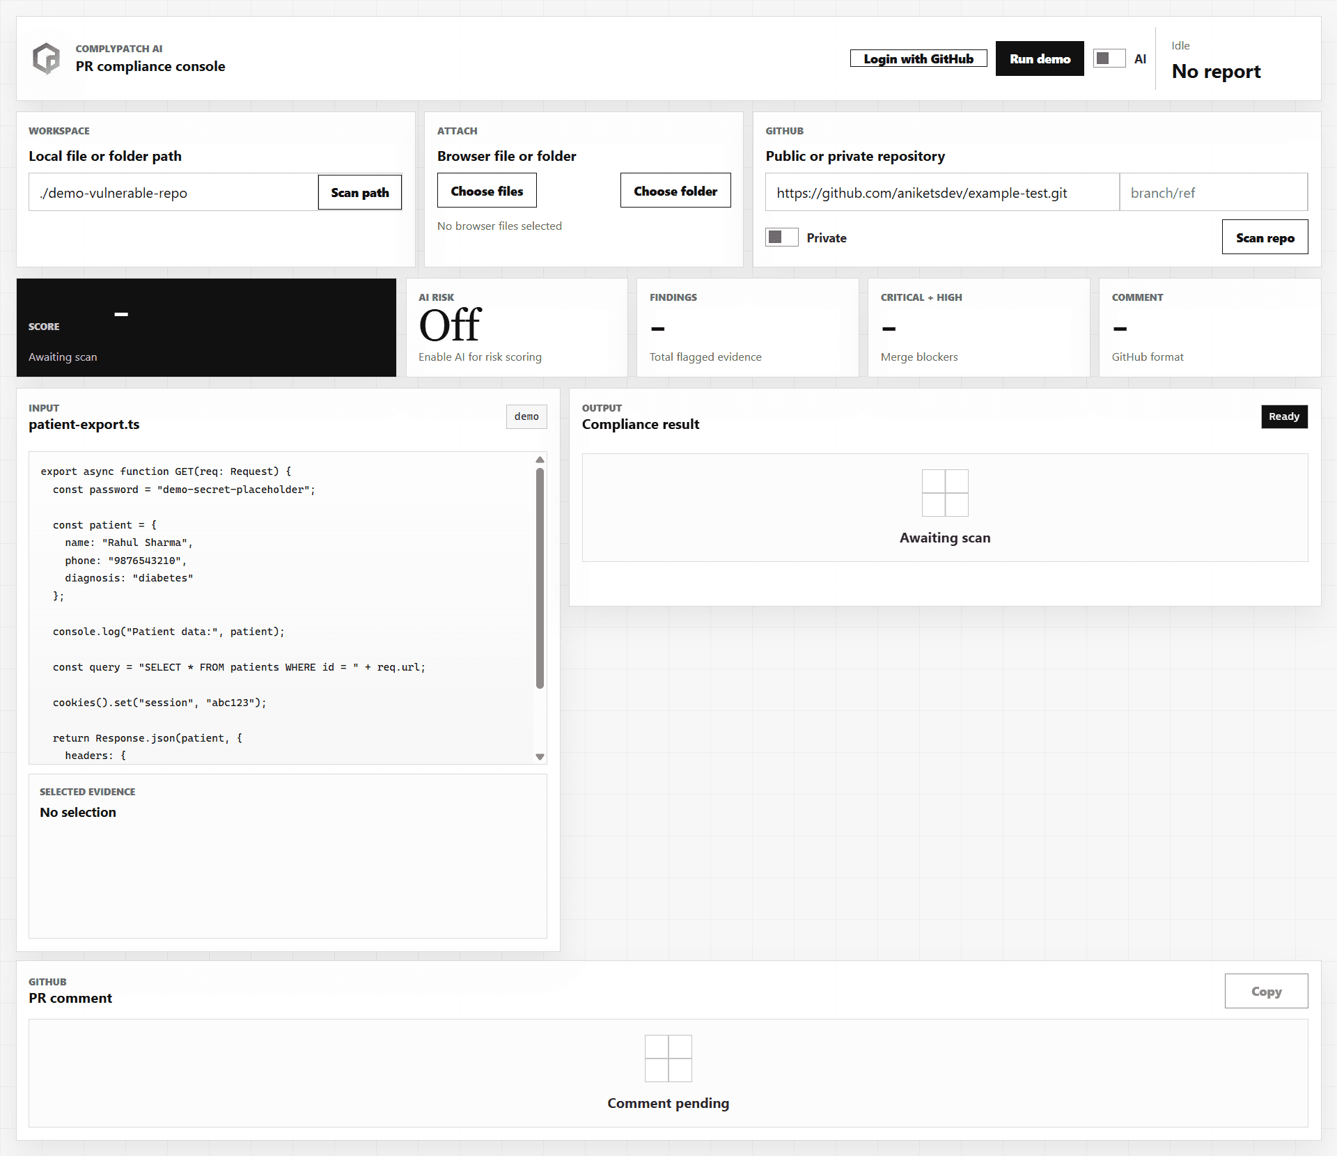Click the 'Idle' status label

pos(1180,45)
